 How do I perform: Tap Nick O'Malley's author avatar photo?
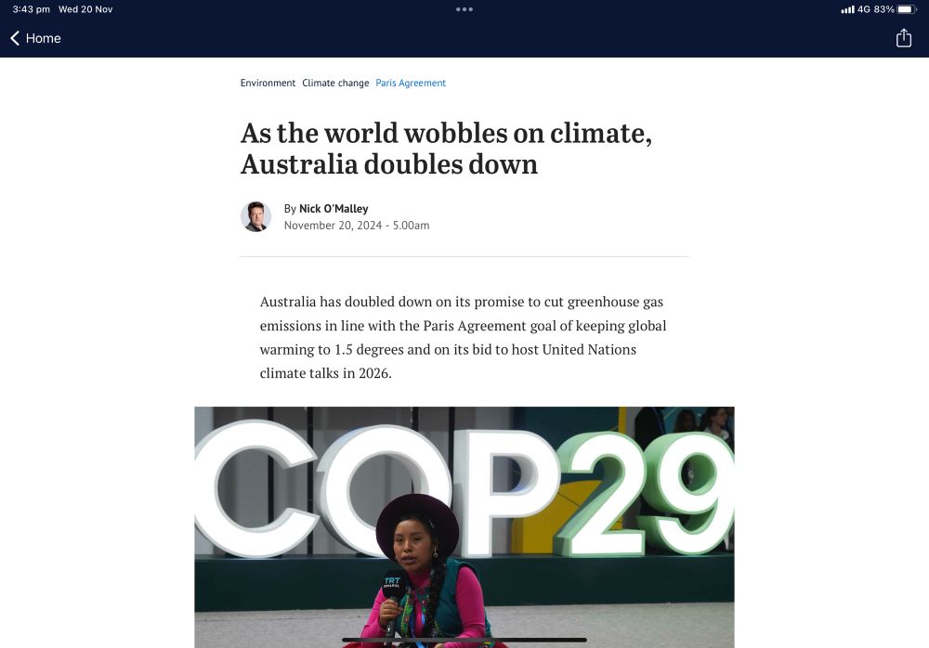tap(256, 217)
